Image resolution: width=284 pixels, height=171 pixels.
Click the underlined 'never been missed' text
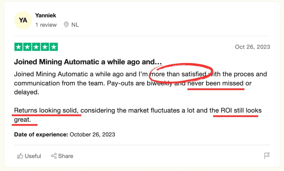(216, 84)
